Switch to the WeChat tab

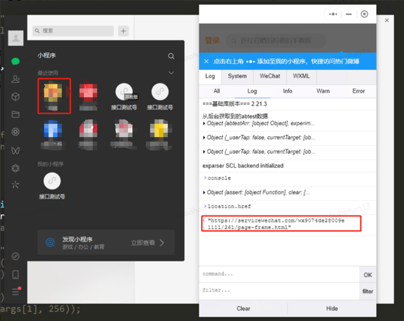point(270,76)
